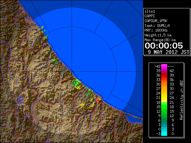This screenshot has width=191, height=143.
Task: Click the yellow 21–24 dBZ color band
Action: click(164, 98)
